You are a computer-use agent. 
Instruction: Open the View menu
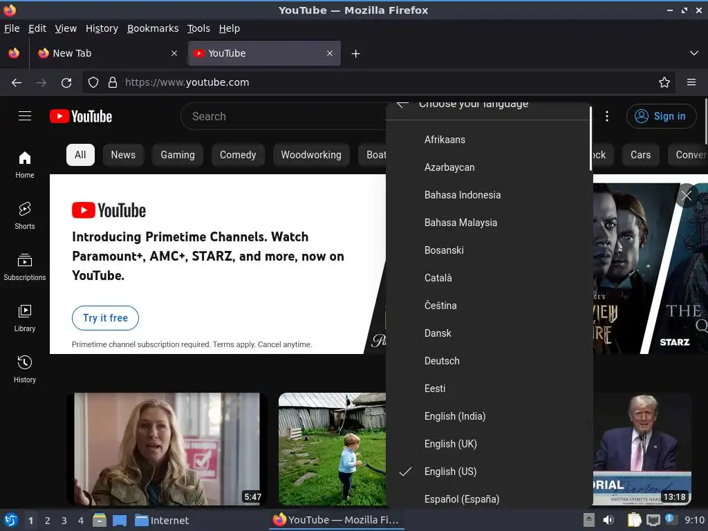66,28
